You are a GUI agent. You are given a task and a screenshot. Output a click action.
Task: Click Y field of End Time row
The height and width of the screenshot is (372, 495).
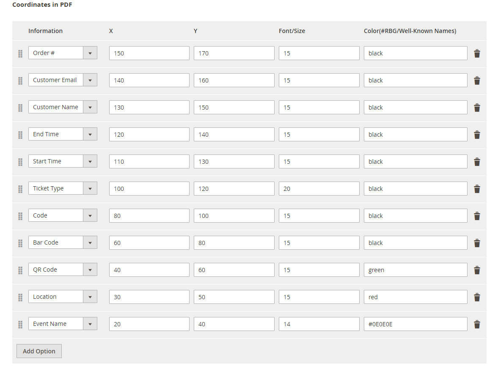point(234,135)
